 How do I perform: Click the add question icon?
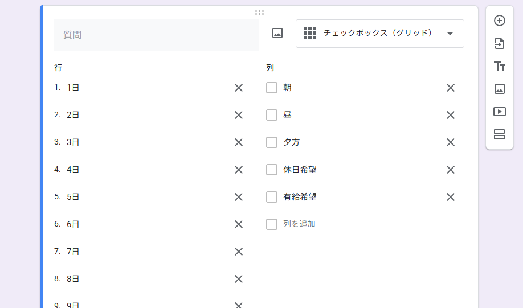click(500, 20)
